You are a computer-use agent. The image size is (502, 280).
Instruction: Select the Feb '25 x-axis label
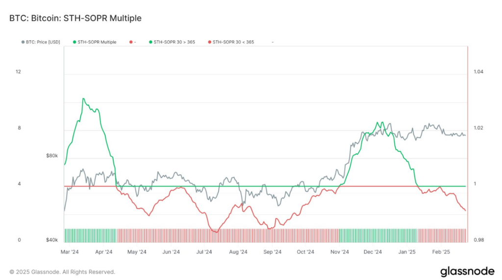(x=440, y=252)
